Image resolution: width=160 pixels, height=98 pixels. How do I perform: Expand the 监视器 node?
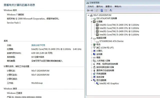pyautogui.click(x=91, y=54)
